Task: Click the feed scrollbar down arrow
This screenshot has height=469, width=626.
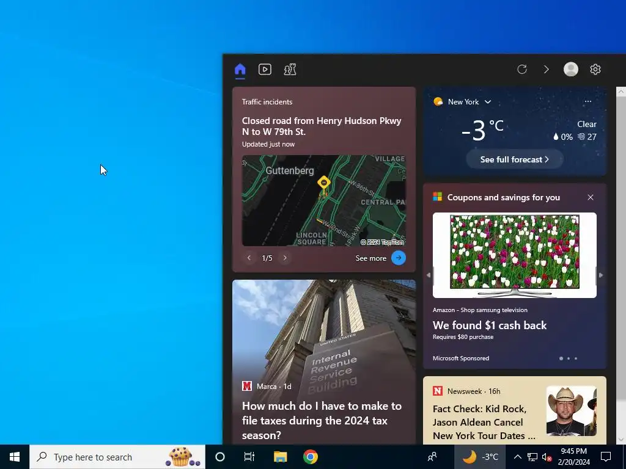Action: [x=621, y=440]
